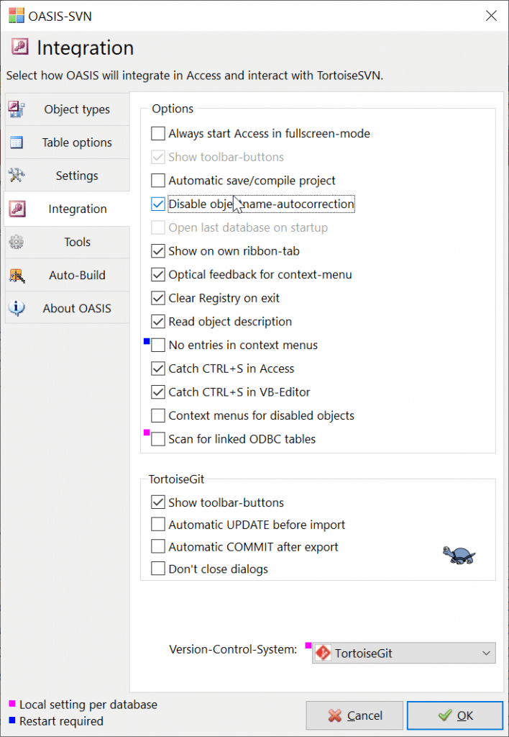Click the Version-Control-System label
Image resolution: width=509 pixels, height=737 pixels.
[x=233, y=650]
